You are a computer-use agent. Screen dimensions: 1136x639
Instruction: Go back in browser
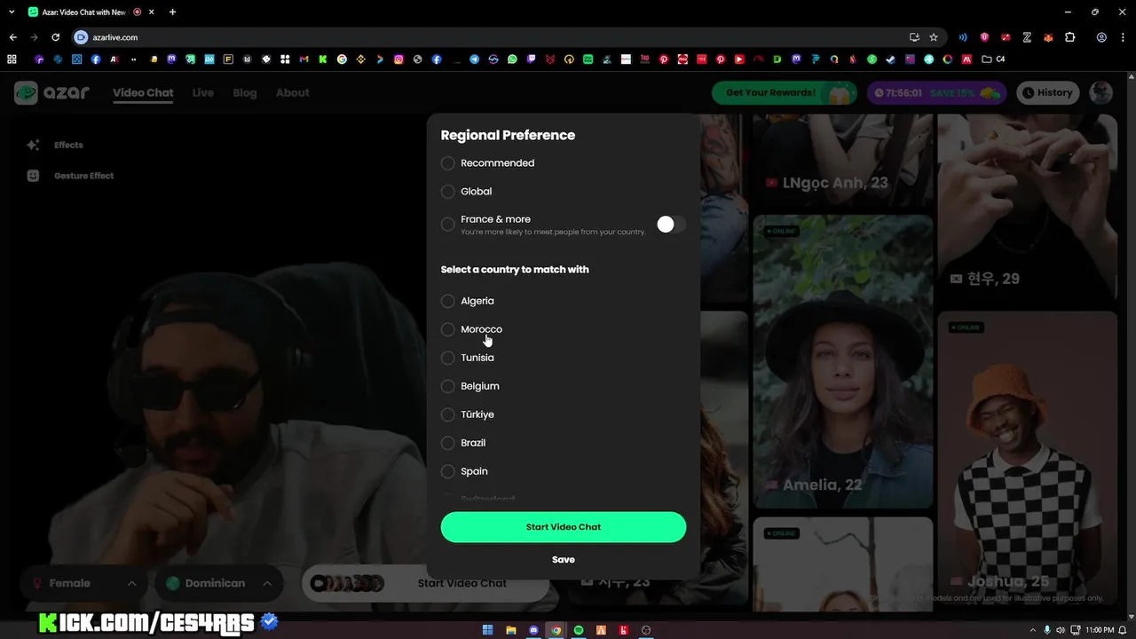12,37
